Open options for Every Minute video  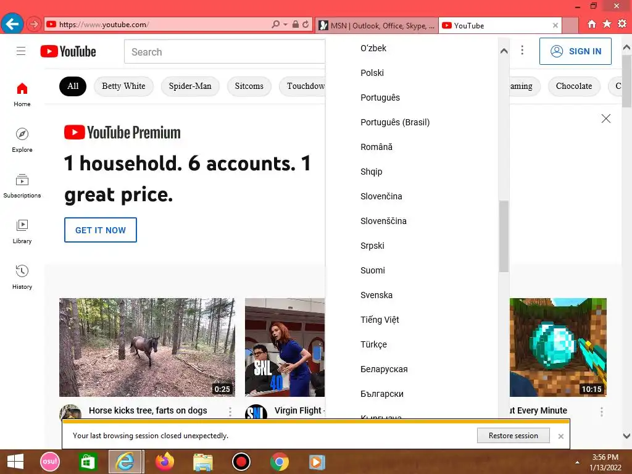(601, 412)
